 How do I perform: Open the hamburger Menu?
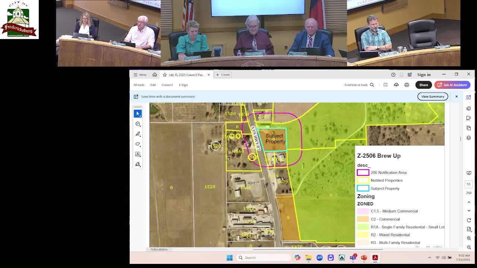pos(140,75)
